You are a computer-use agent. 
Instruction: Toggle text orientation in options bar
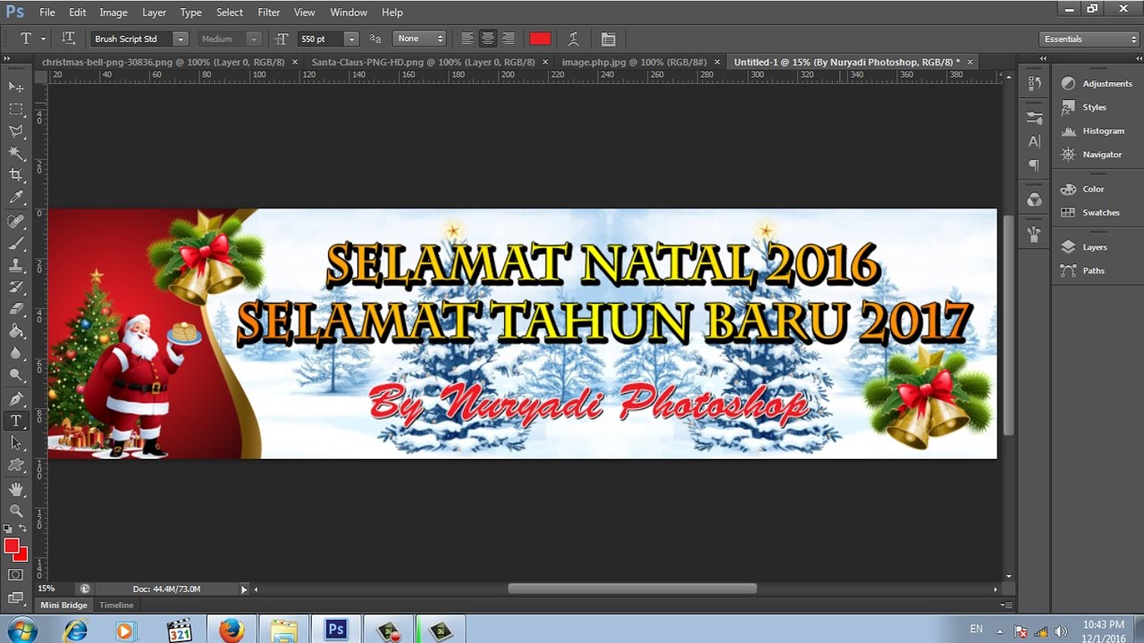click(x=69, y=38)
